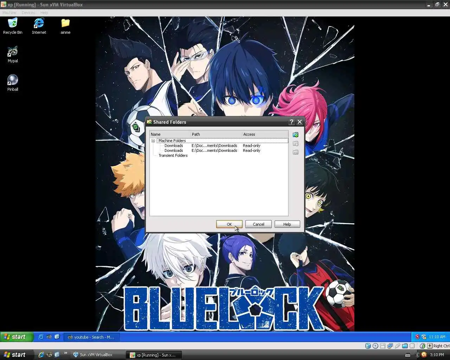The height and width of the screenshot is (360, 450).
Task: Click the Edit shared folder icon
Action: (x=296, y=144)
